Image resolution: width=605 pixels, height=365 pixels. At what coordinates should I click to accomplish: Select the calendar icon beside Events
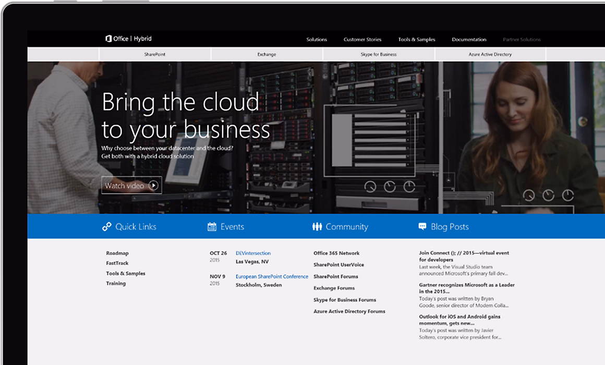click(211, 226)
